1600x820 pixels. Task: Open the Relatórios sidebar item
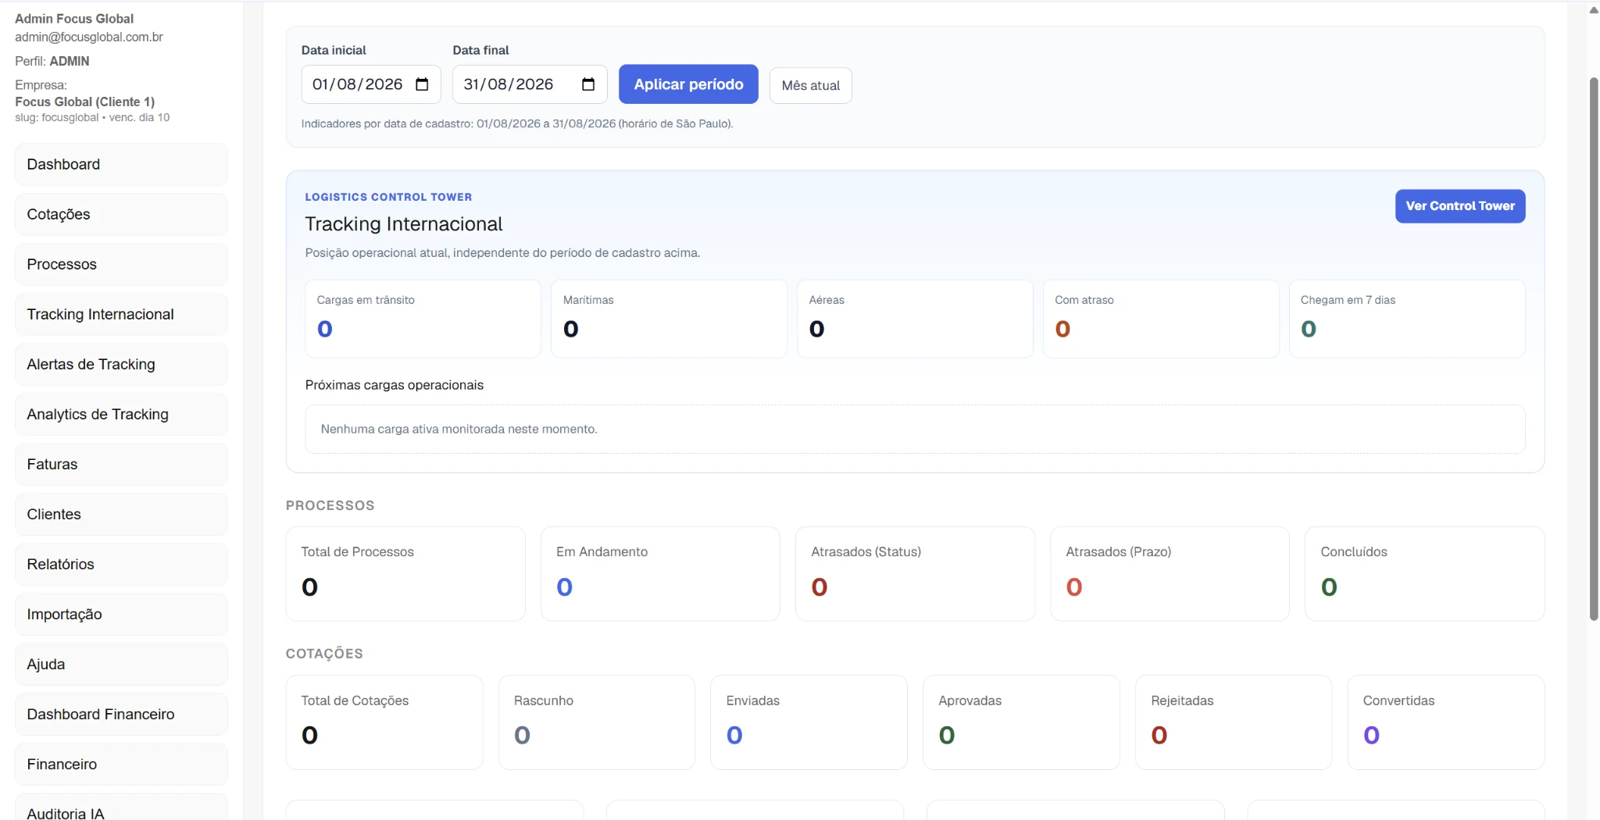coord(121,564)
